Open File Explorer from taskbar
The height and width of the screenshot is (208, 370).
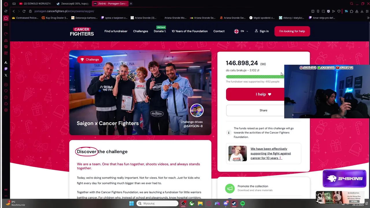(200, 203)
